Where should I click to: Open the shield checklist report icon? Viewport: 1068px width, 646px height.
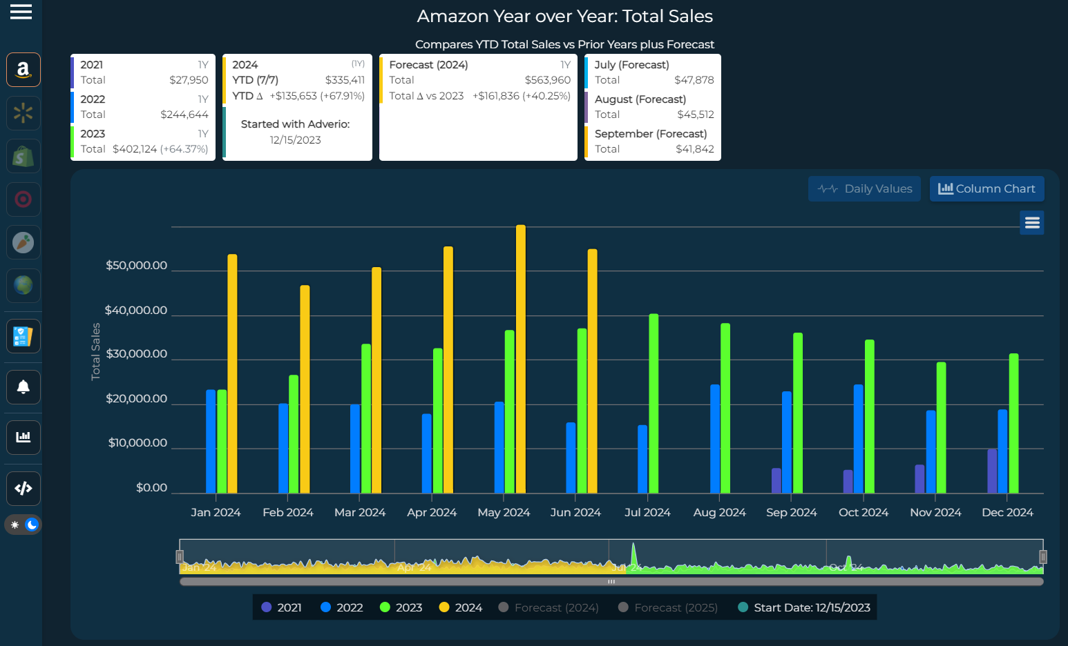pos(23,336)
